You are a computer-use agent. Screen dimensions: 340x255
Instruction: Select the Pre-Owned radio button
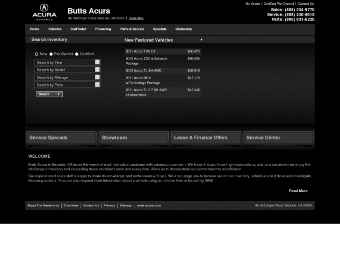pyautogui.click(x=51, y=54)
